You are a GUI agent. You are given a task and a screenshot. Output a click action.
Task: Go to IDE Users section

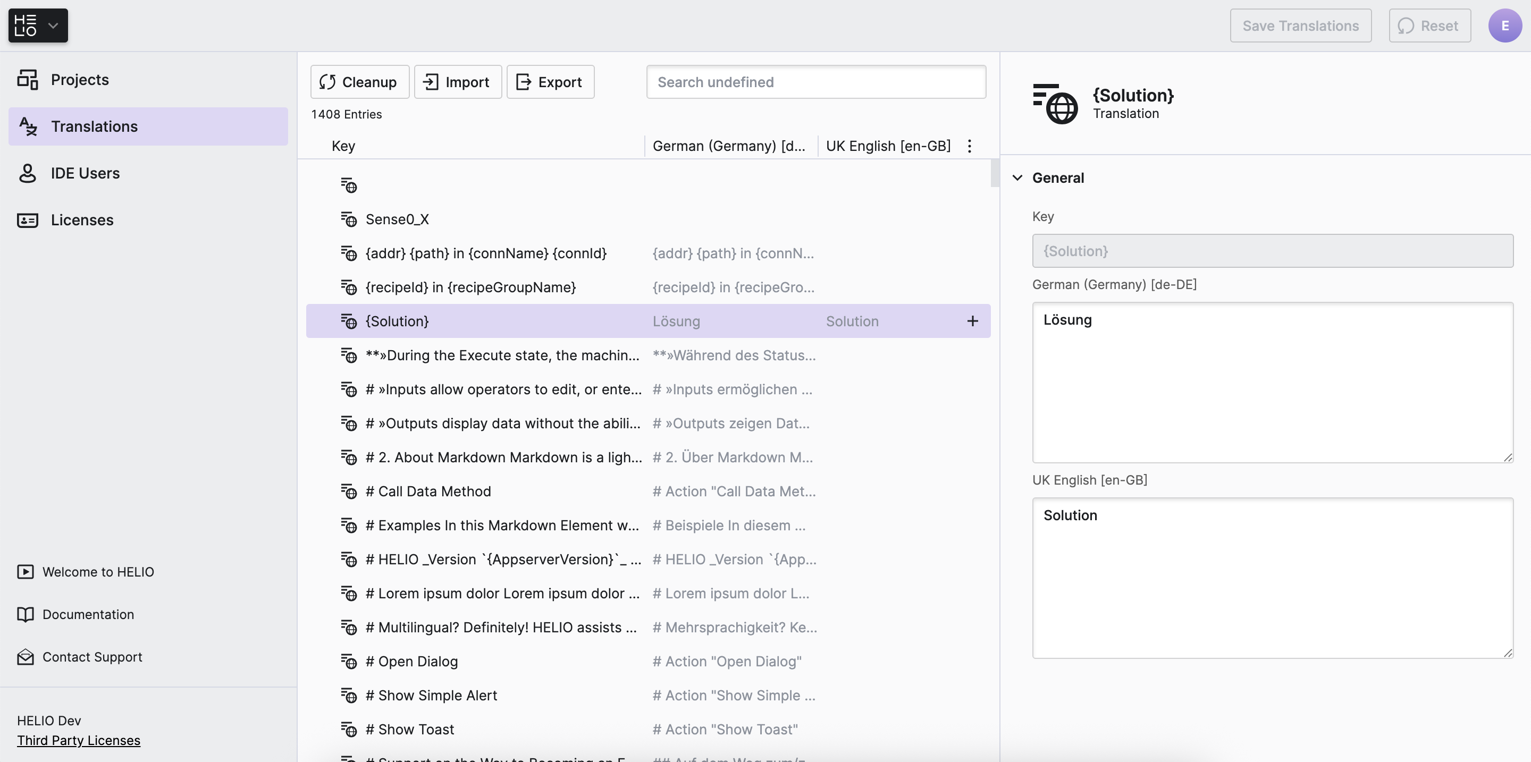pos(85,173)
